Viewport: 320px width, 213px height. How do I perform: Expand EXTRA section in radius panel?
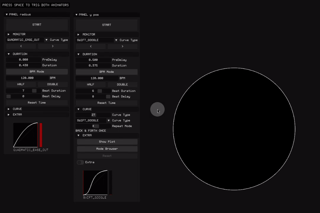[x=37, y=114]
